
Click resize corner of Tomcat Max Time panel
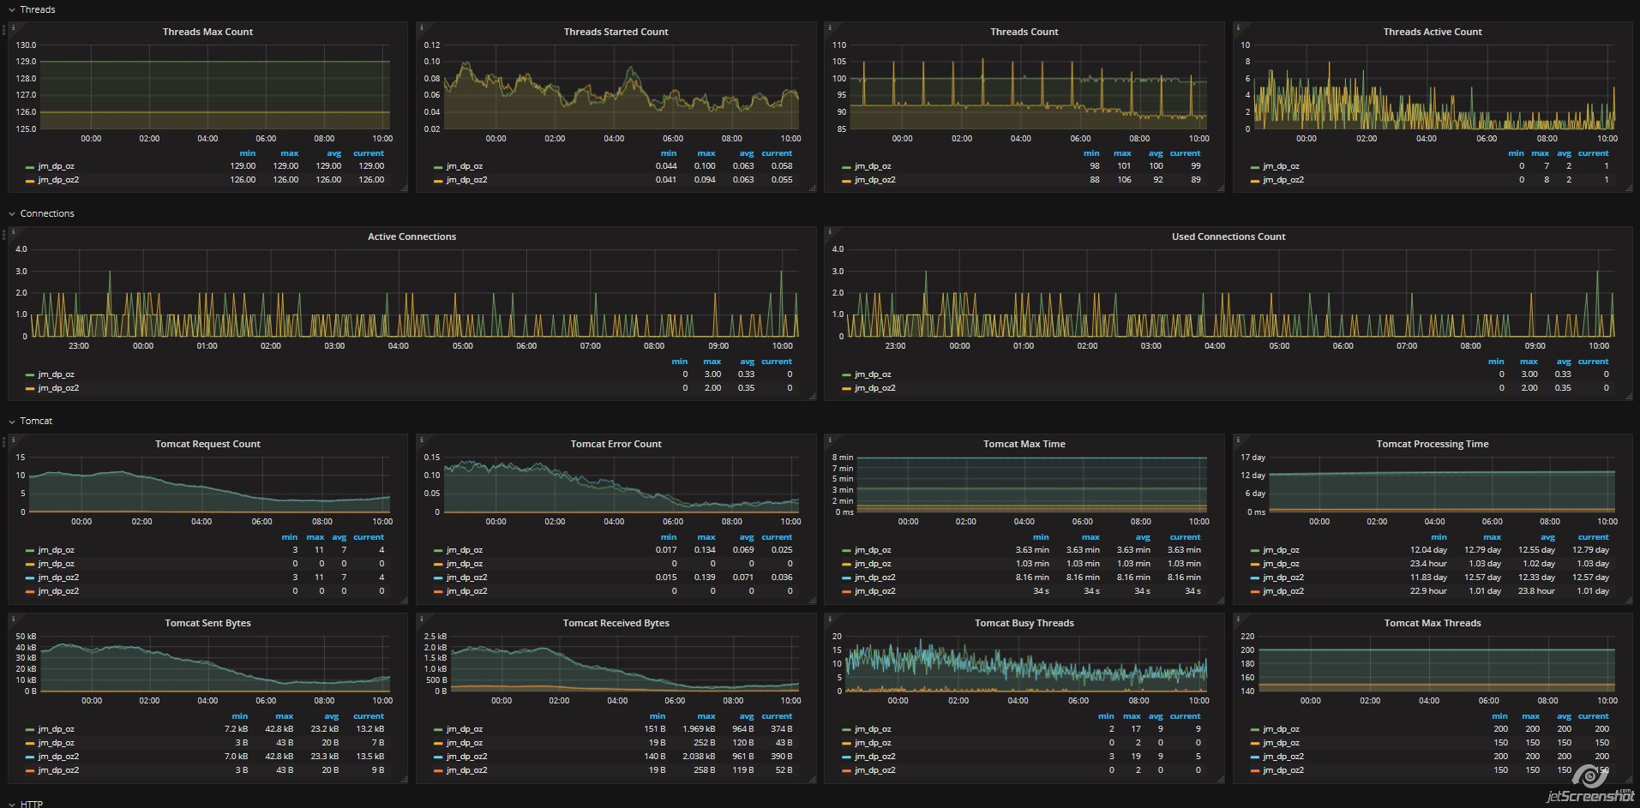click(x=1221, y=600)
